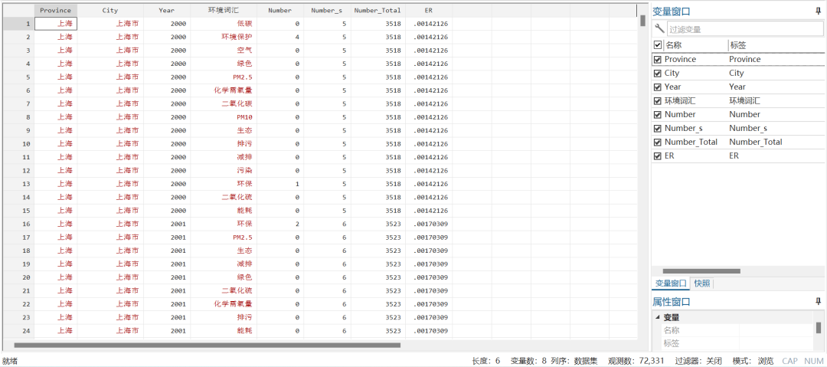Click the 环境保护 cell in row 2

pyautogui.click(x=224, y=37)
